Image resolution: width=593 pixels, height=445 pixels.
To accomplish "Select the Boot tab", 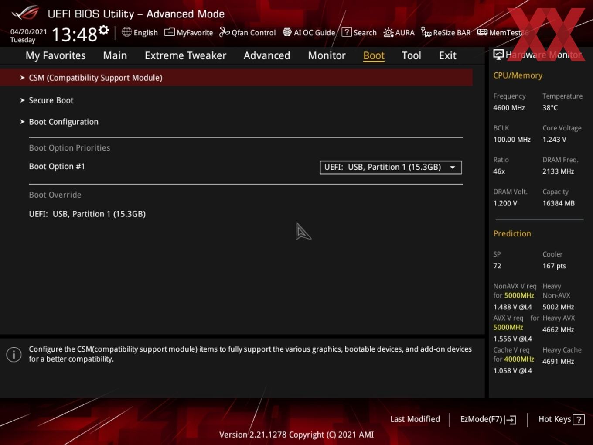I will [374, 55].
